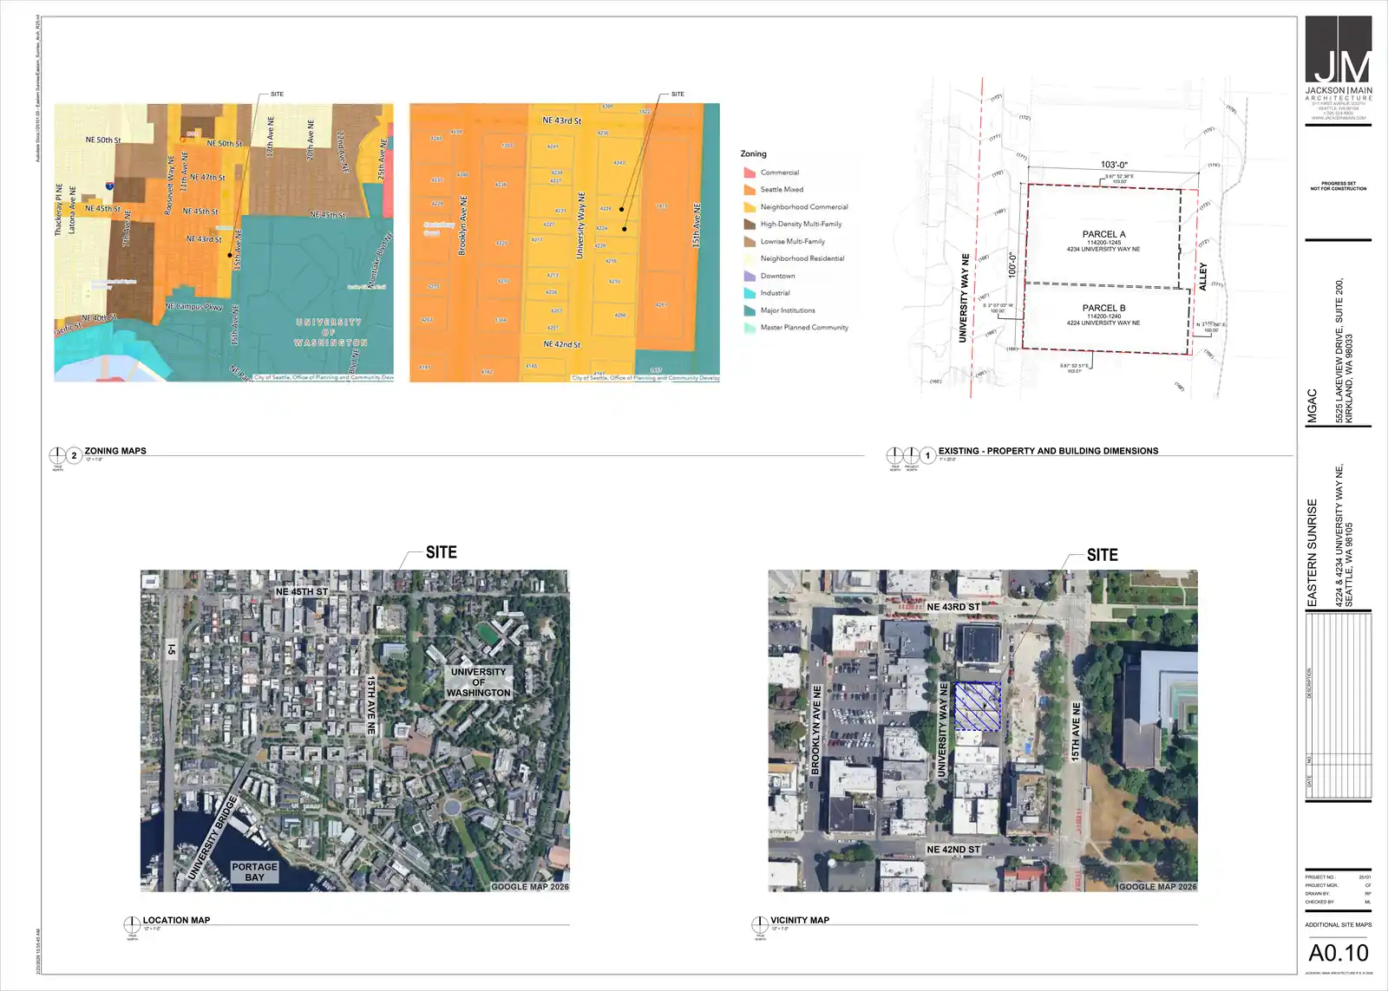
Task: Click the PARCEL A label
Action: coord(1103,234)
